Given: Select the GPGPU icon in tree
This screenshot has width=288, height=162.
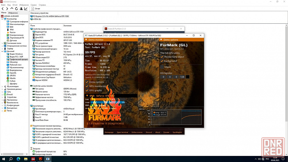Looking at the screenshot, I should coord(8,76).
